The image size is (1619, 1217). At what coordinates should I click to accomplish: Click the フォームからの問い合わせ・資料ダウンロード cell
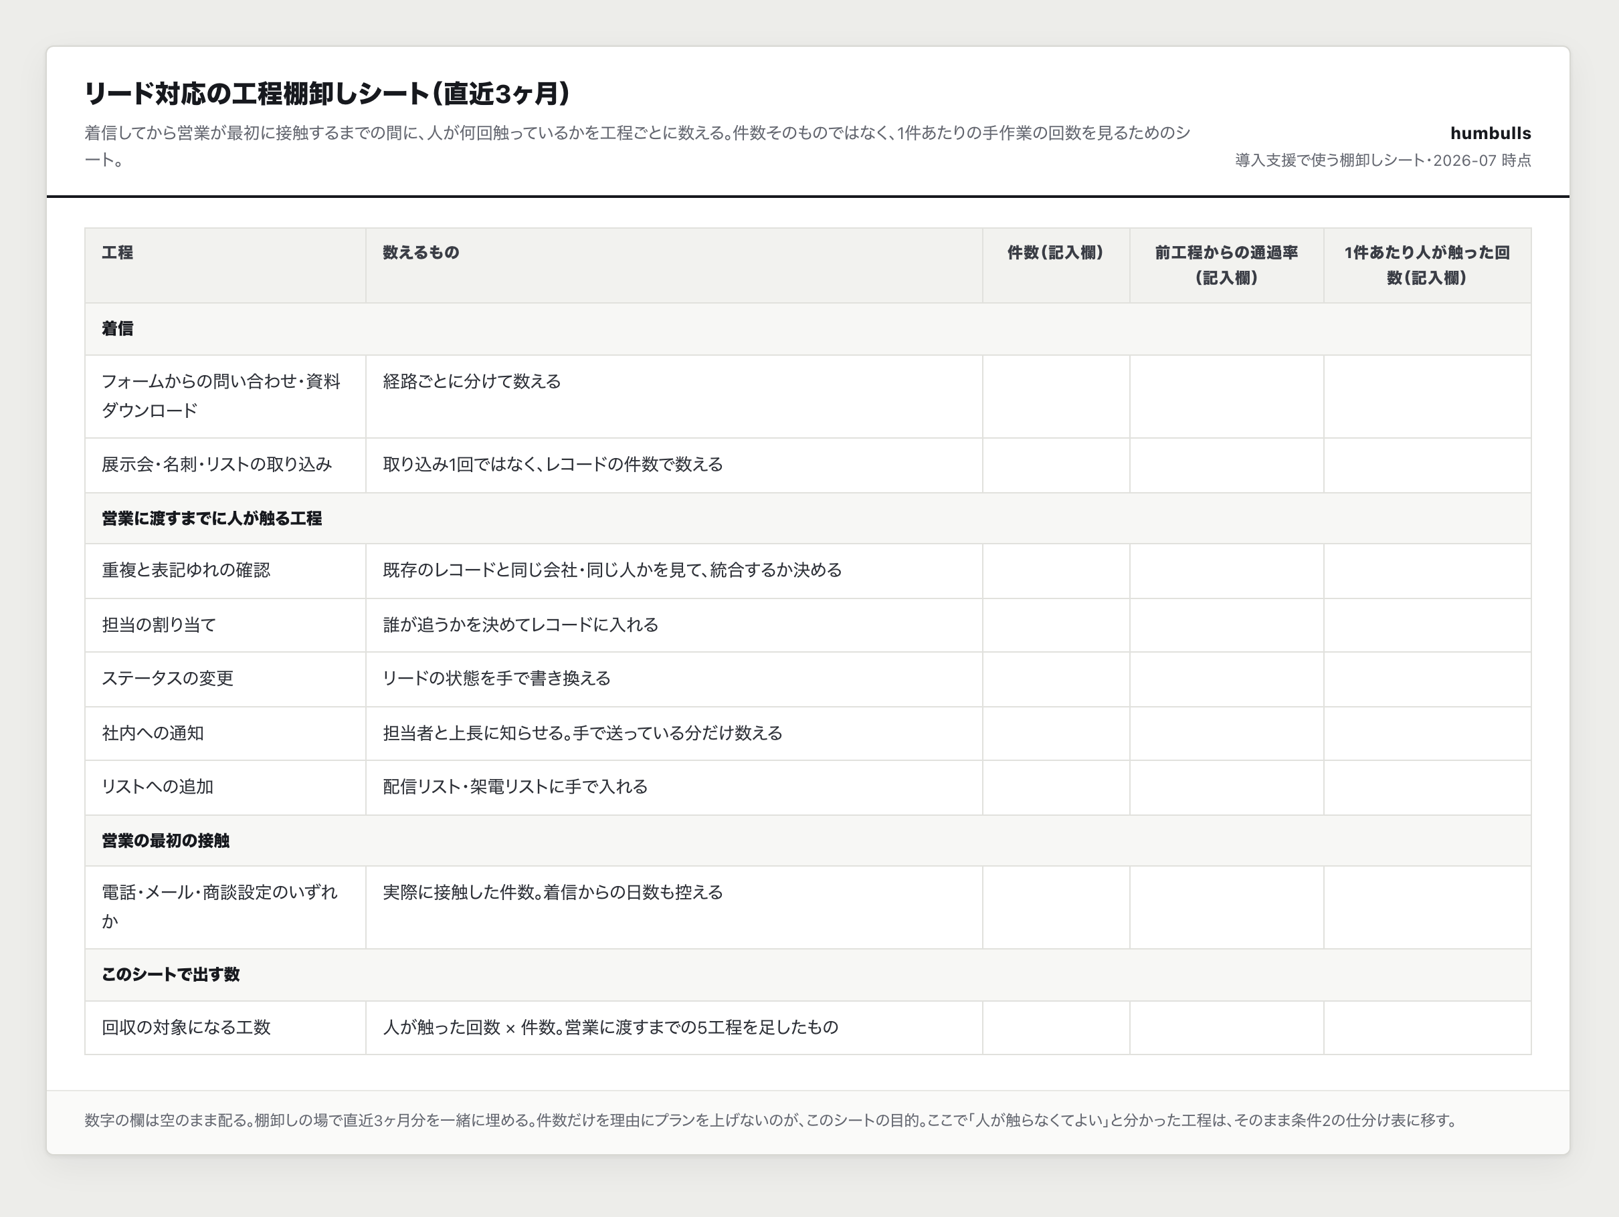pos(225,397)
